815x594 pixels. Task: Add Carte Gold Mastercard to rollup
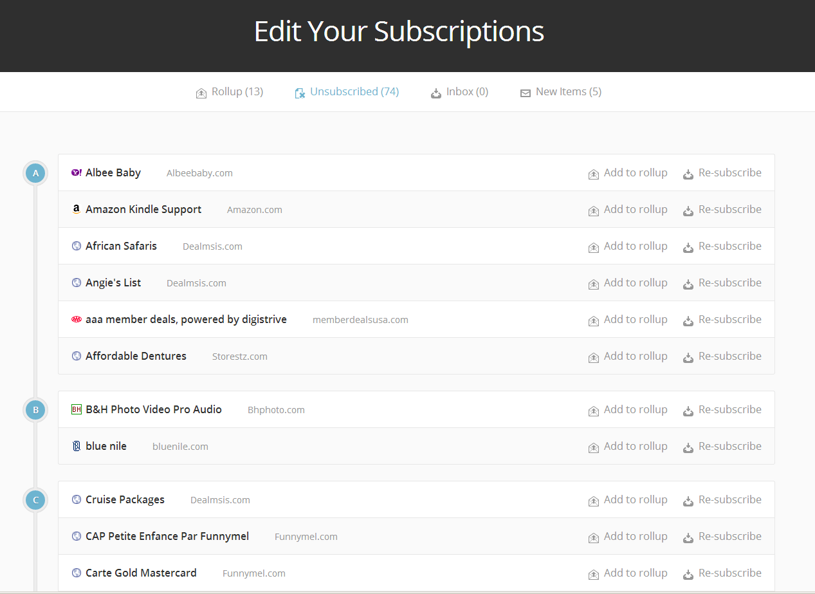click(x=628, y=573)
